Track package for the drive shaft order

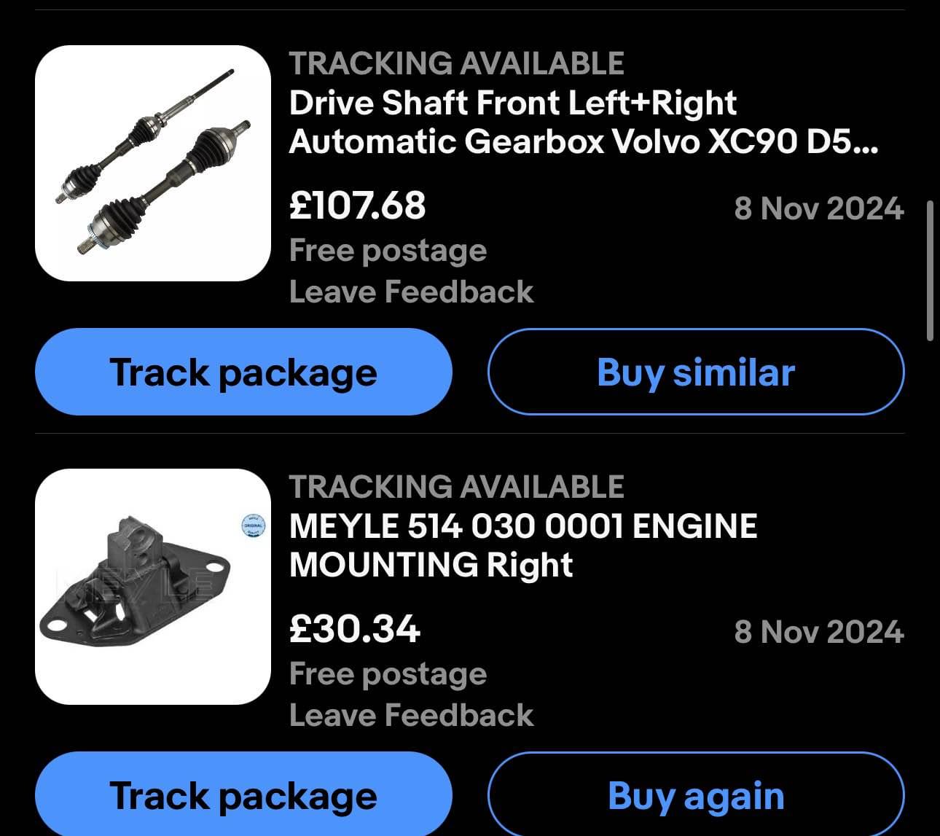243,372
